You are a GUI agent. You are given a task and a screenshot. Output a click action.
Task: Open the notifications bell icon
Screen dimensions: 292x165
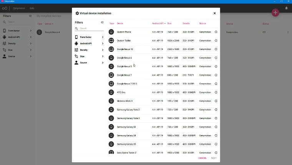(x=286, y=8)
